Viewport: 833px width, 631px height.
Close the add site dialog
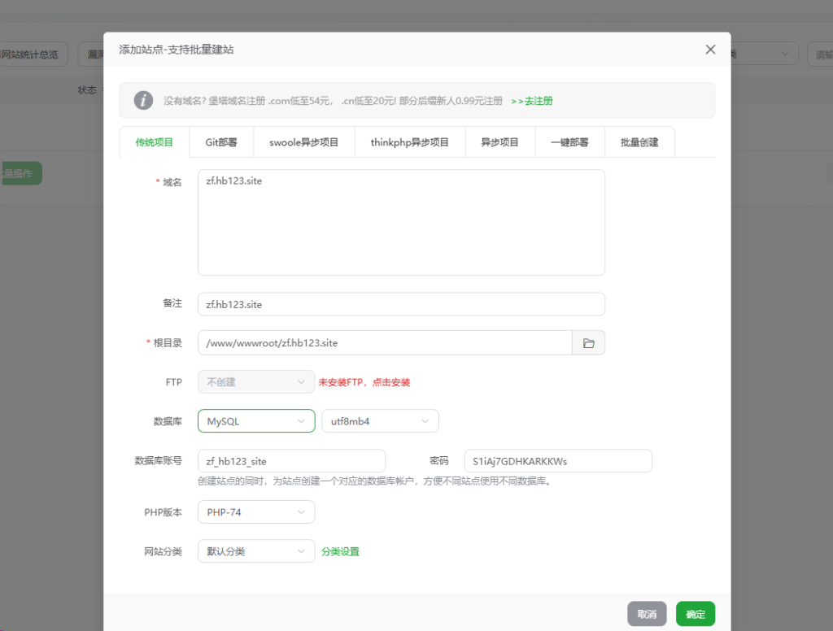(x=710, y=50)
